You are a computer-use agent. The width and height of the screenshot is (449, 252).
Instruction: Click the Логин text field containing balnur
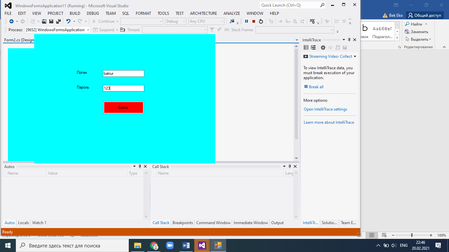pyautogui.click(x=124, y=73)
